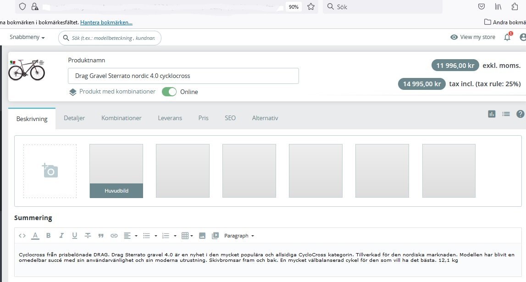Switch to the Beskrivning tab
The width and height of the screenshot is (526, 282).
(x=32, y=119)
